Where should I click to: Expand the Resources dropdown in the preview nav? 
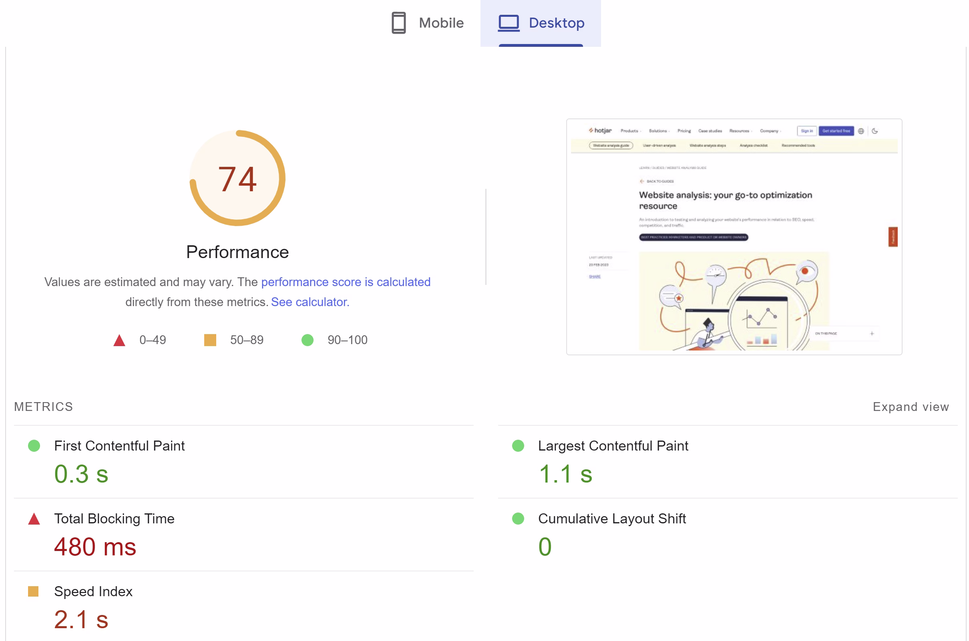point(741,131)
